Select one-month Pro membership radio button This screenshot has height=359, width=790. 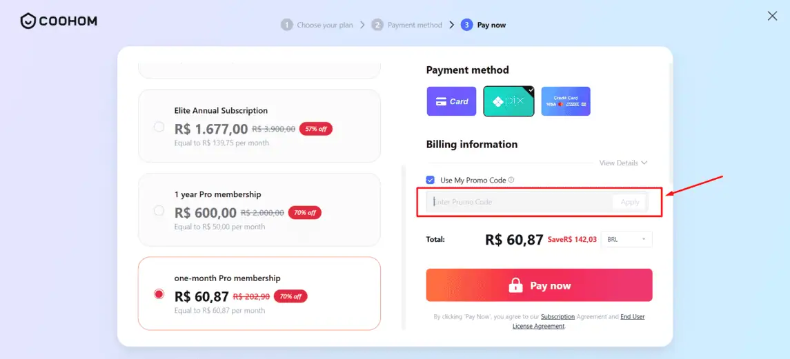pyautogui.click(x=159, y=294)
